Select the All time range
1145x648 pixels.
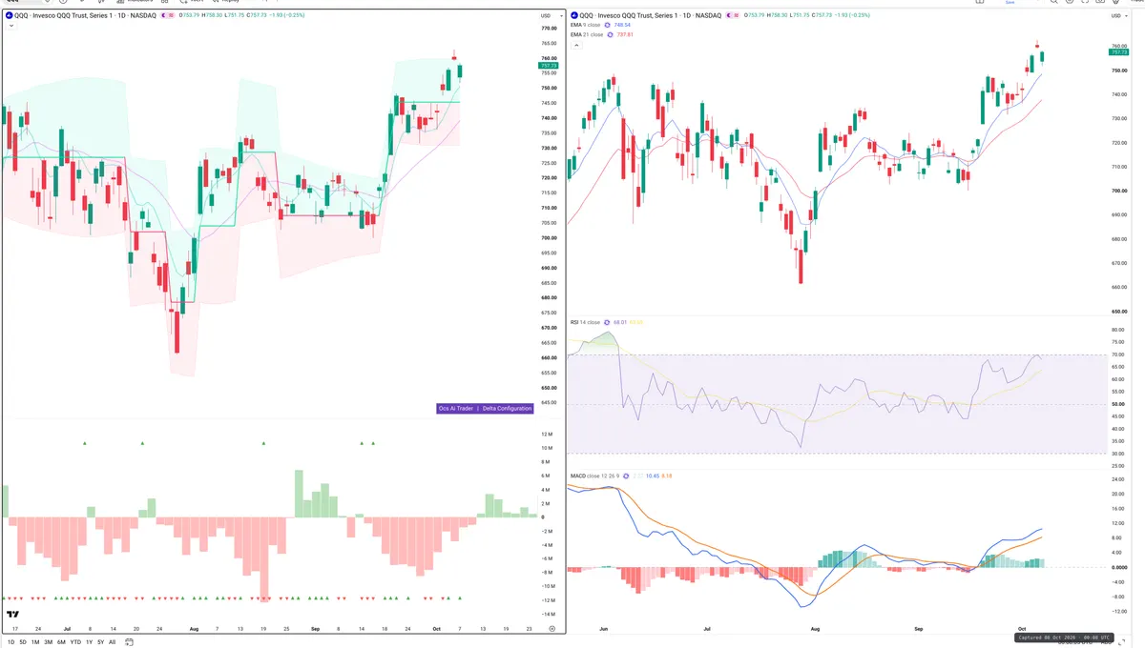pyautogui.click(x=113, y=642)
